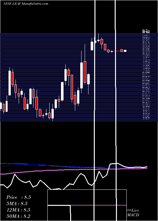This screenshot has height=221, width=158.
Task: Click the 'NYSE LEAF MunafaSutra.com' chart title
Action: pyautogui.click(x=26, y=3)
